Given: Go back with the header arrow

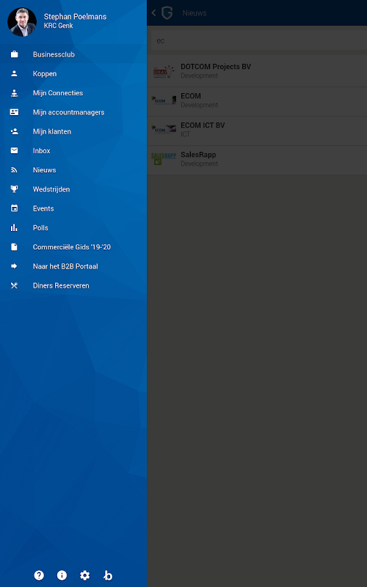Looking at the screenshot, I should pyautogui.click(x=153, y=12).
